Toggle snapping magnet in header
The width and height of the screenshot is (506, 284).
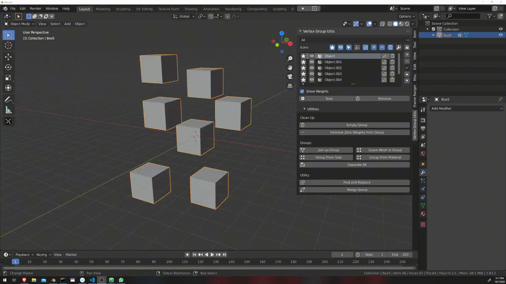tap(211, 16)
